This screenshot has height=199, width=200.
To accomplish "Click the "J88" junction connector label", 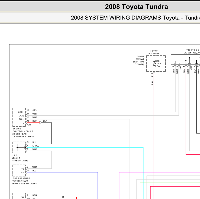I will click(191, 68).
